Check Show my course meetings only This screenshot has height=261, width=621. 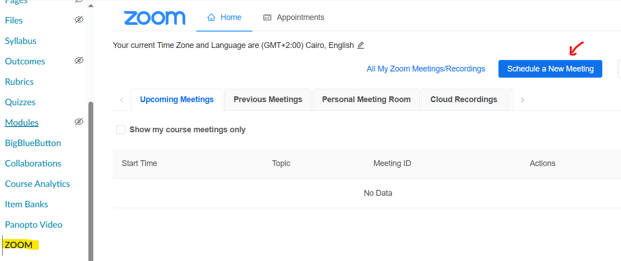click(121, 130)
